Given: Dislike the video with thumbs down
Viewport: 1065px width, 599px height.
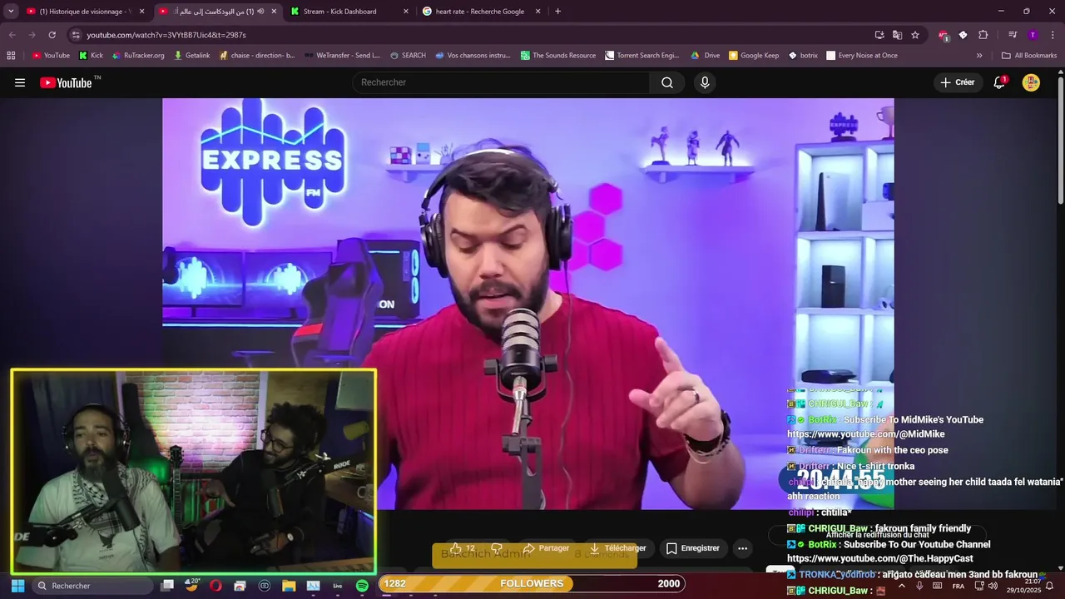Looking at the screenshot, I should pyautogui.click(x=497, y=548).
